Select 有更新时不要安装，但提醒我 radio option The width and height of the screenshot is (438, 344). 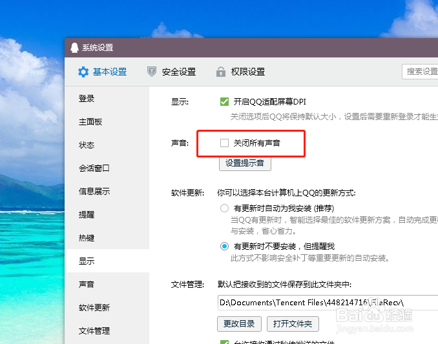coord(224,247)
